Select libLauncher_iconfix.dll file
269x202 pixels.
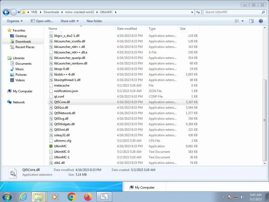point(69,41)
